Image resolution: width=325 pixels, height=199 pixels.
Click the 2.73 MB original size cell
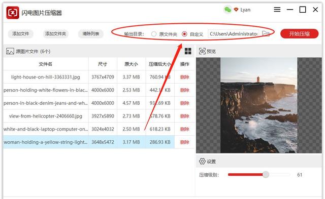click(x=131, y=116)
